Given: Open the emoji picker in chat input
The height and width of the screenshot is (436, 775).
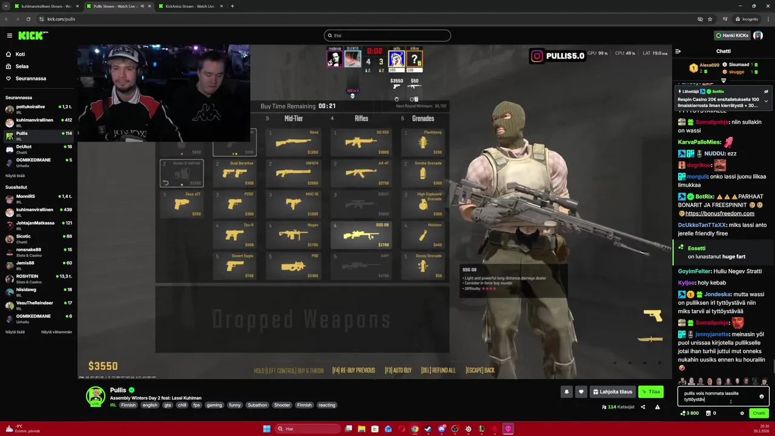Looking at the screenshot, I should point(762,397).
